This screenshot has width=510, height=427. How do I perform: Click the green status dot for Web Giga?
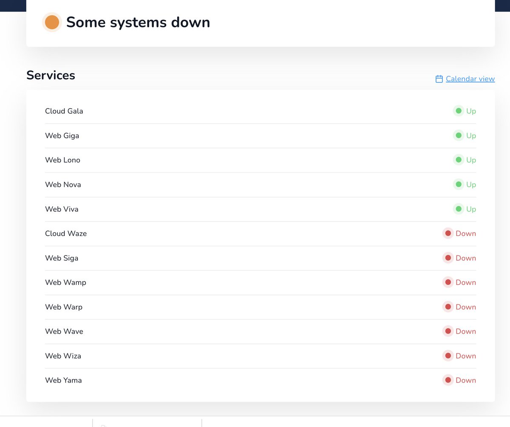[459, 136]
